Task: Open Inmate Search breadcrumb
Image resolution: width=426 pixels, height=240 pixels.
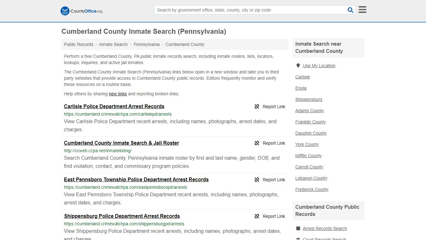Action: coord(113,44)
